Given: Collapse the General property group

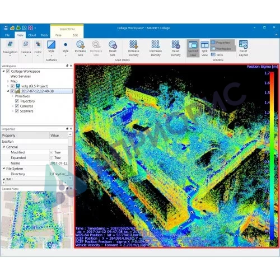Looking at the screenshot, I should coord(4,147).
